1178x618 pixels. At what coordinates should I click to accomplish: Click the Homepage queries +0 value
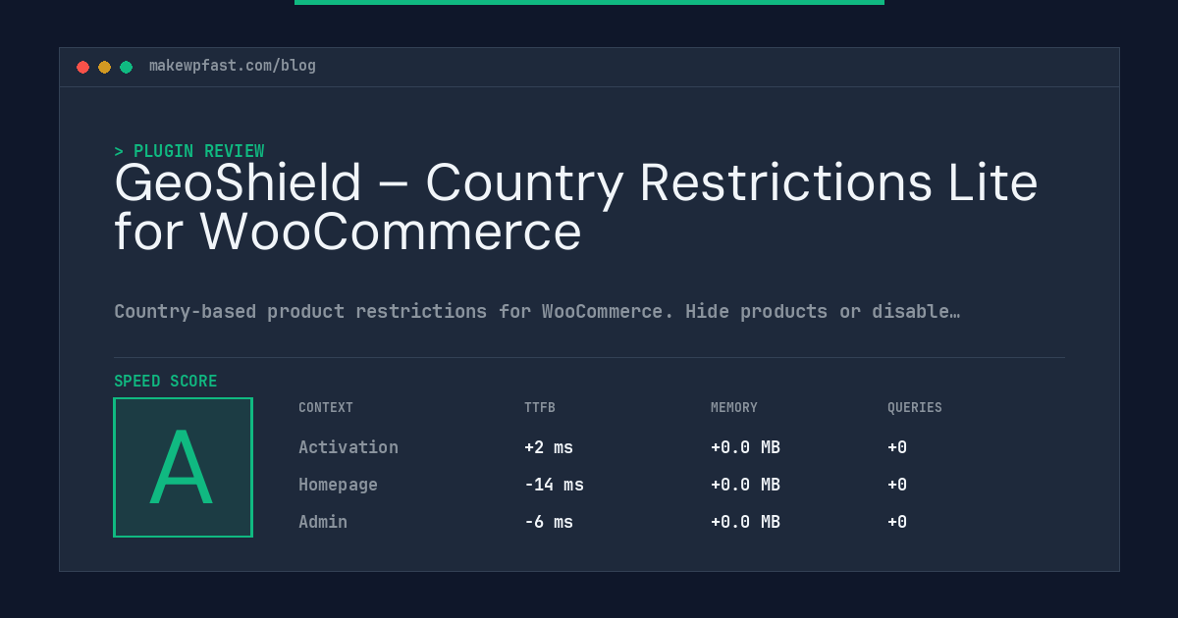click(x=897, y=485)
